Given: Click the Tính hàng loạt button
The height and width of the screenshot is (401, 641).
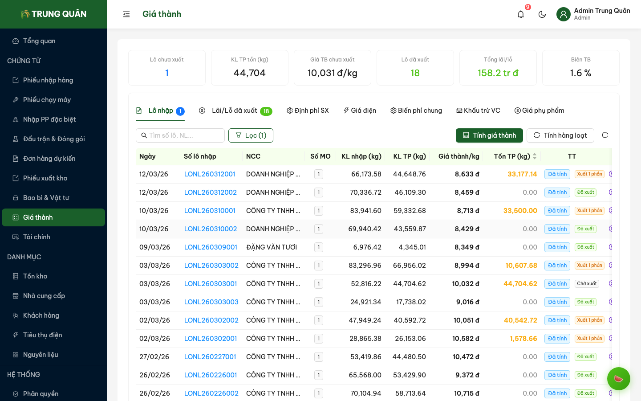Looking at the screenshot, I should 560,135.
